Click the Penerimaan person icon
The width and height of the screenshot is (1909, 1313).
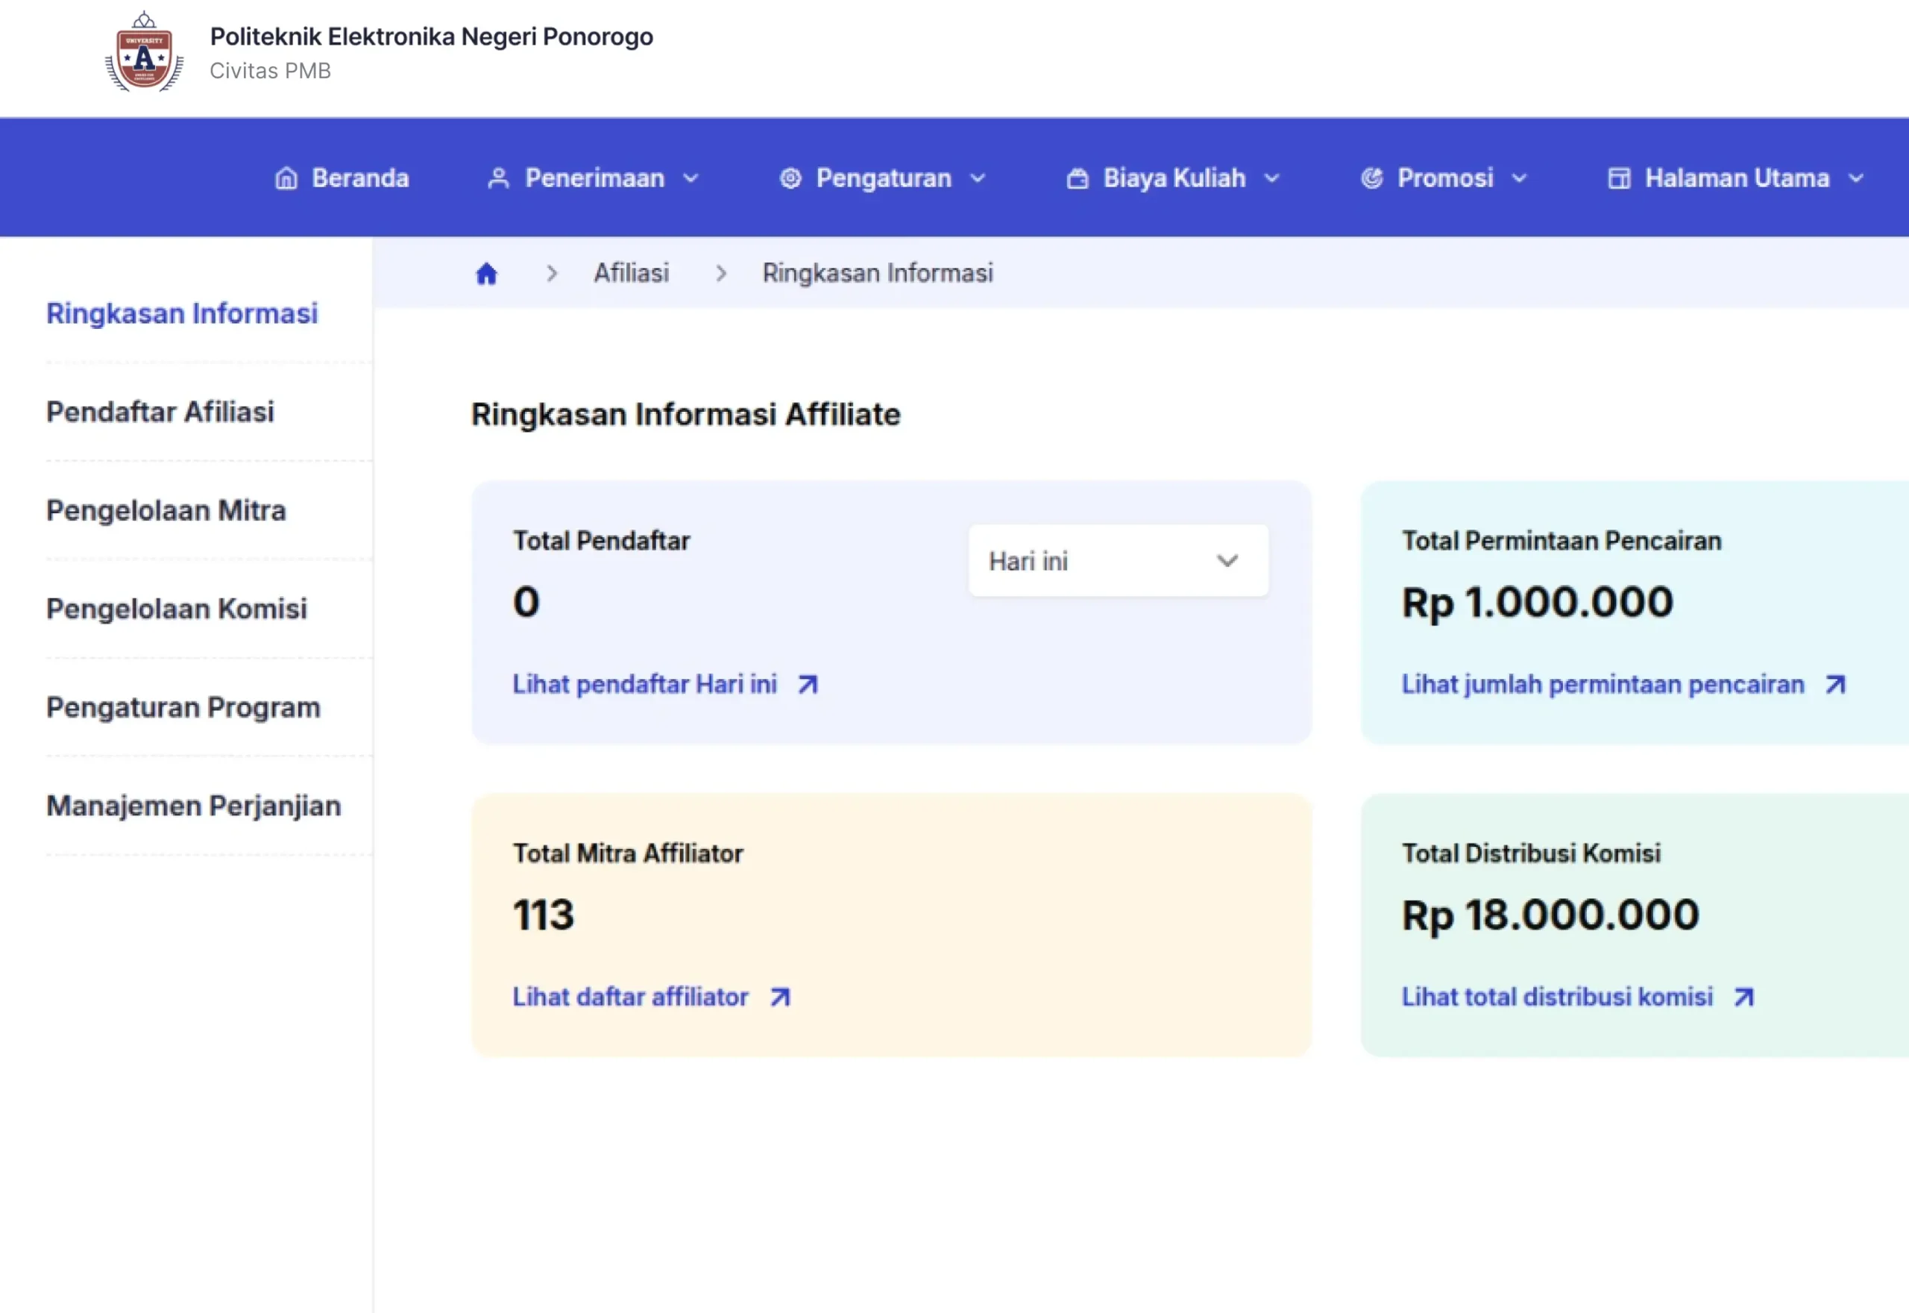498,178
